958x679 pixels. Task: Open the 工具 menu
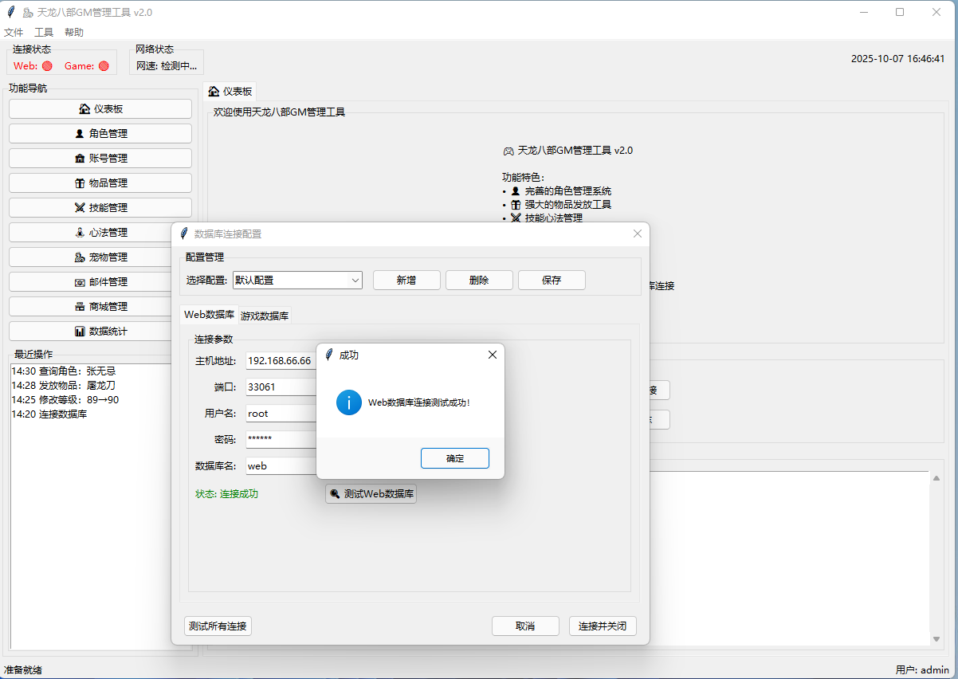(x=44, y=33)
